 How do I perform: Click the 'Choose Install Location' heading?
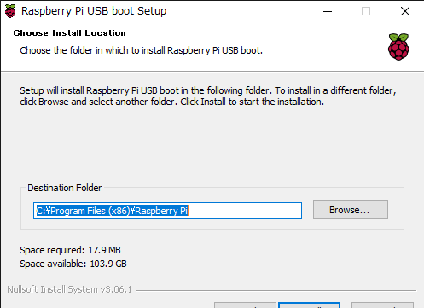tap(69, 33)
